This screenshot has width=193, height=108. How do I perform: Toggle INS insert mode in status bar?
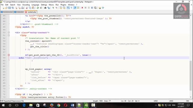[x=188, y=101]
